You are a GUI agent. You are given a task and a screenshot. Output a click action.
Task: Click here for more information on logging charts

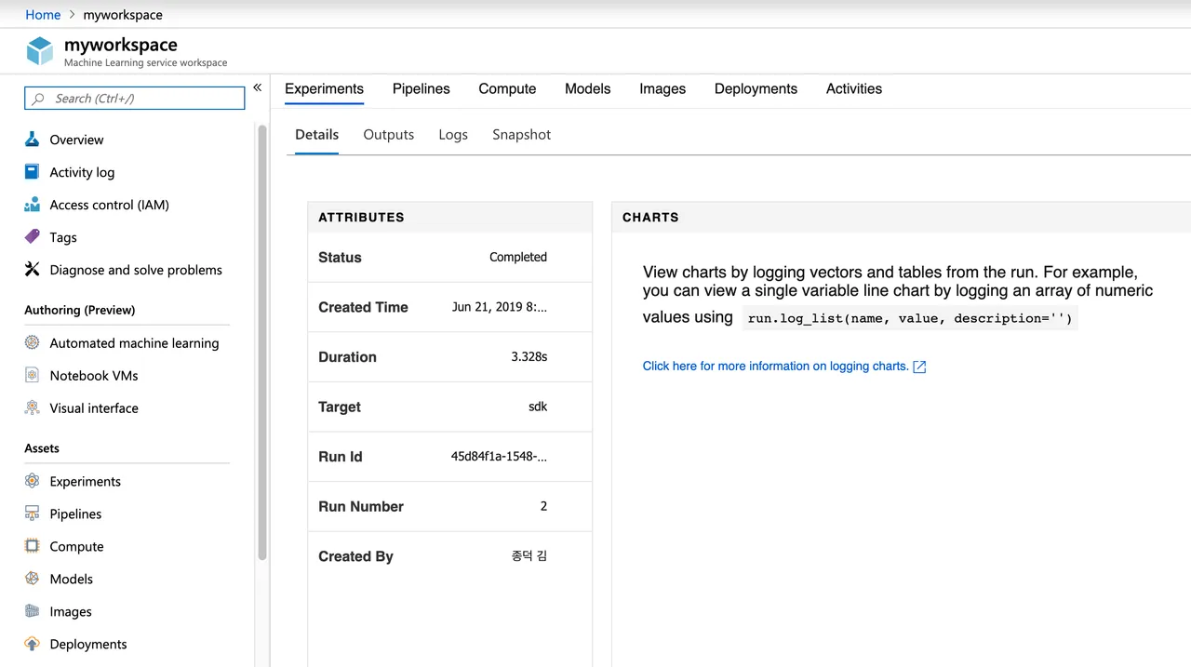coord(775,366)
